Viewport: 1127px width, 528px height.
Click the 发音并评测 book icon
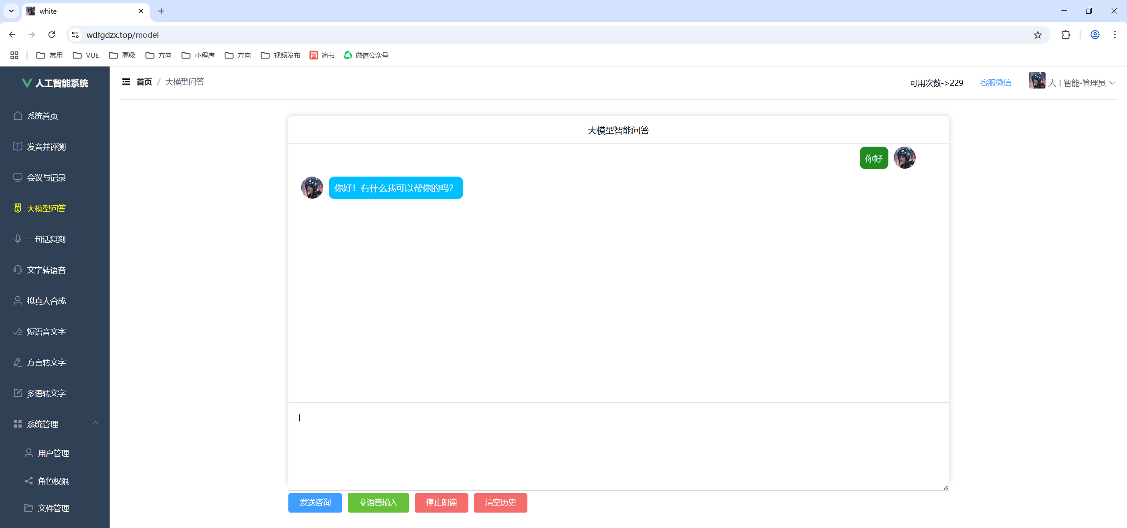18,147
